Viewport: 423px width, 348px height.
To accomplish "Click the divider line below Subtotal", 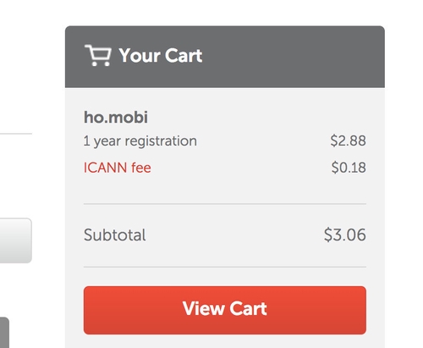I will click(225, 267).
